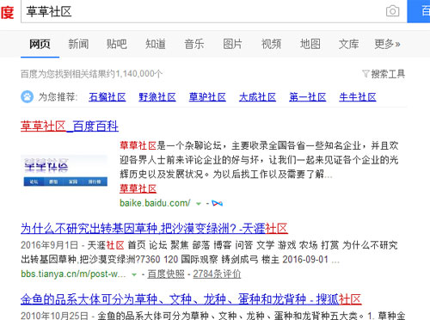Click the funnel icon beside 搜索工具
Viewport: 430px width, 320px height.
pos(365,74)
